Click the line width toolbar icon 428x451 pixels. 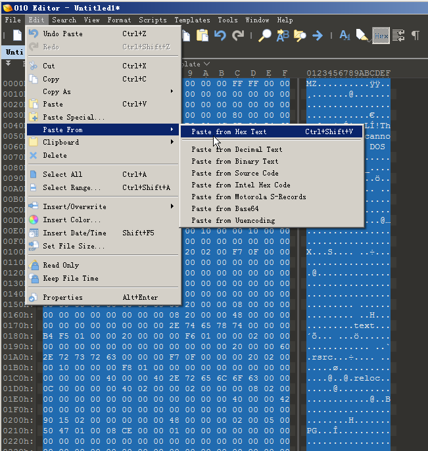point(398,36)
